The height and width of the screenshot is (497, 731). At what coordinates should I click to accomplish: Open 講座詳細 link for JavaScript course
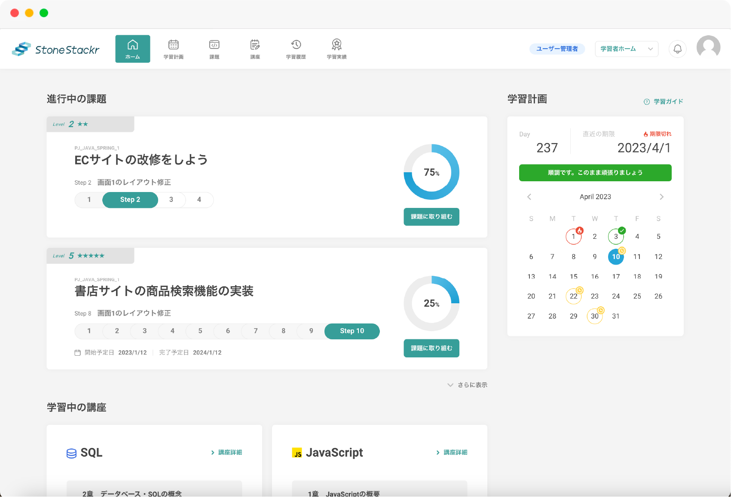click(452, 452)
